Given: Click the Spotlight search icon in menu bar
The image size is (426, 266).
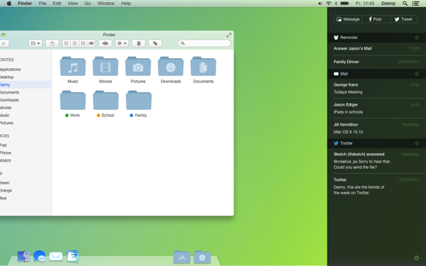Looking at the screenshot, I should [x=405, y=4].
